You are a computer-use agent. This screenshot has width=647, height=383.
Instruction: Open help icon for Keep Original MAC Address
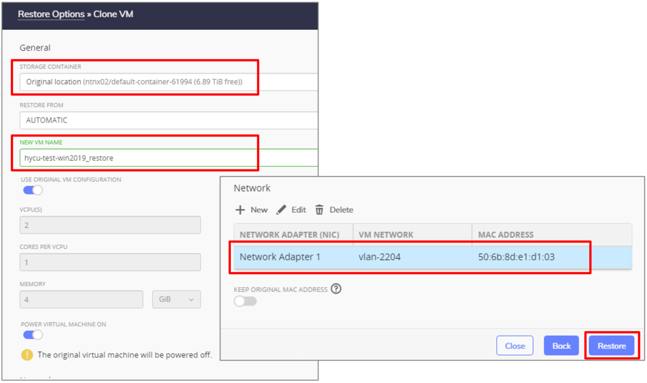point(336,289)
